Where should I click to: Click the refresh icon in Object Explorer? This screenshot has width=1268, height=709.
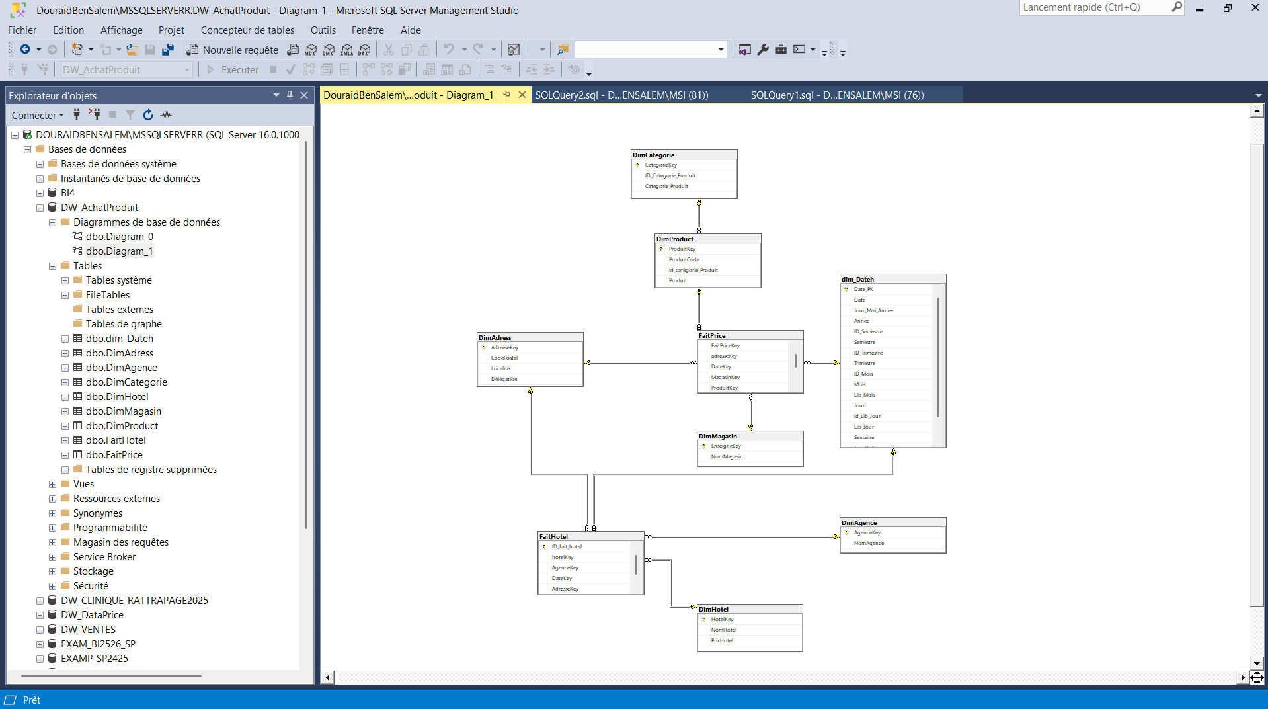click(x=148, y=115)
